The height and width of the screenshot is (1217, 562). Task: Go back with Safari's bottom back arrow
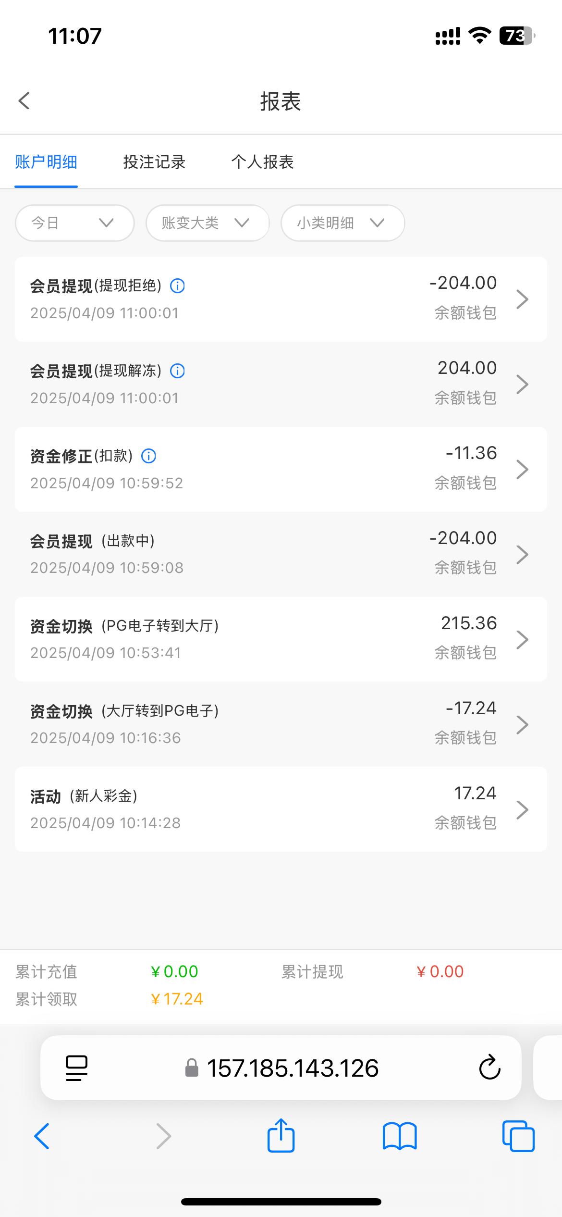coord(42,1136)
